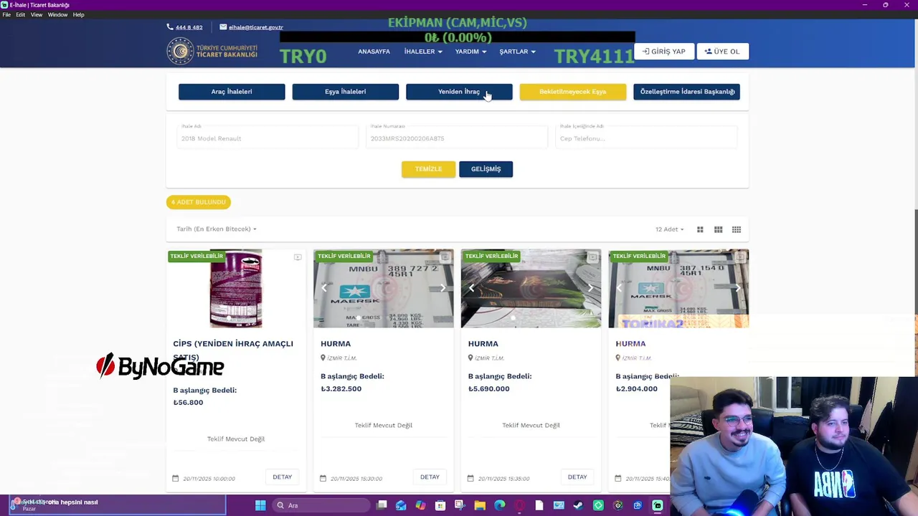The width and height of the screenshot is (918, 516).
Task: Click the TEMİZLE button
Action: click(x=428, y=169)
